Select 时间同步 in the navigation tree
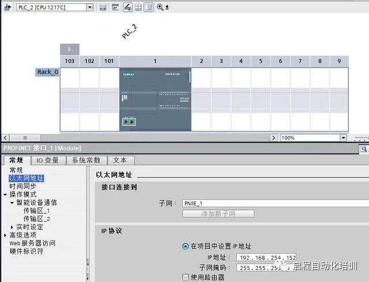The image size is (369, 282). click(x=23, y=186)
